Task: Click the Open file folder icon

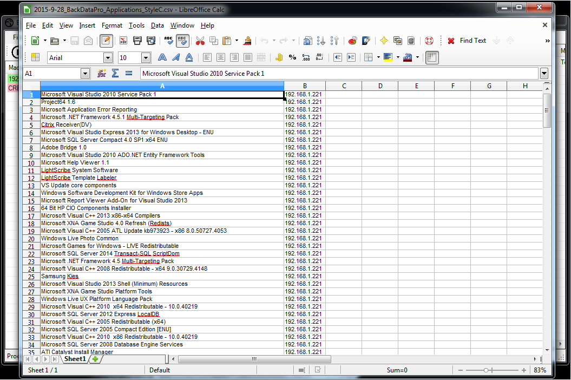Action: [55, 41]
